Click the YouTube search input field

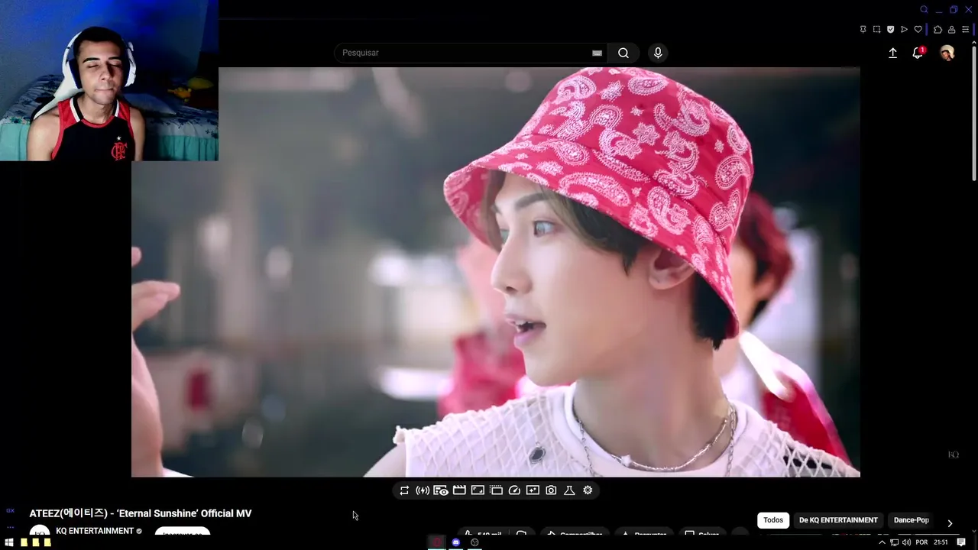click(x=470, y=53)
